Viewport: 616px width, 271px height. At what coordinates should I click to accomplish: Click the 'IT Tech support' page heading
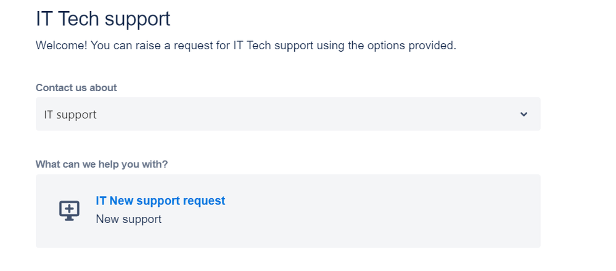[103, 18]
